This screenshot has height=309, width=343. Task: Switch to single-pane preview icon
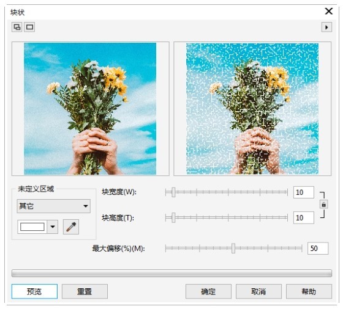[29, 27]
